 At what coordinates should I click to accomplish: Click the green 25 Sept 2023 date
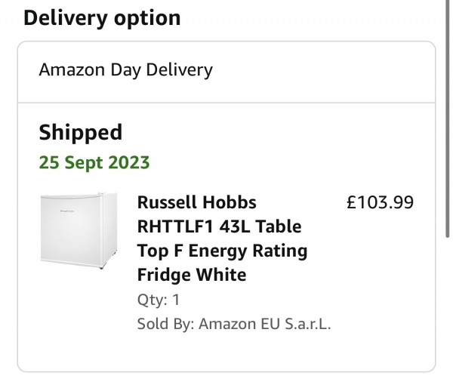point(94,162)
